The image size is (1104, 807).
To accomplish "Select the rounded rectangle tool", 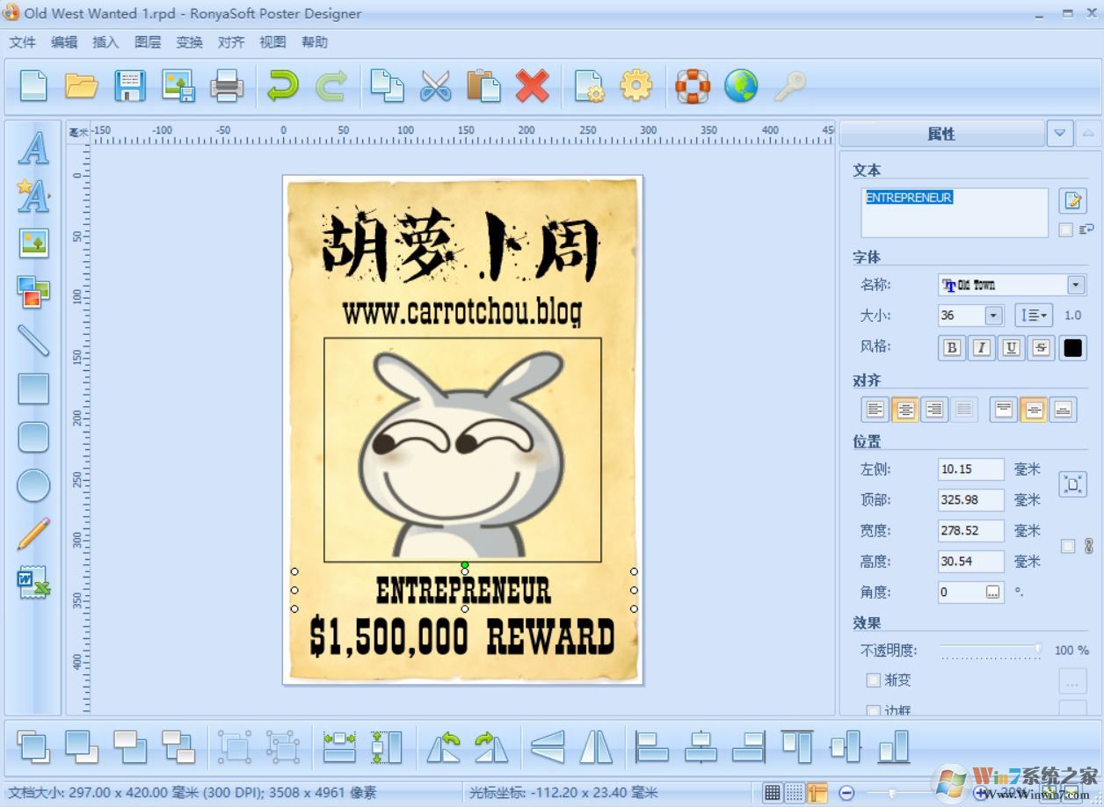I will click(x=33, y=437).
